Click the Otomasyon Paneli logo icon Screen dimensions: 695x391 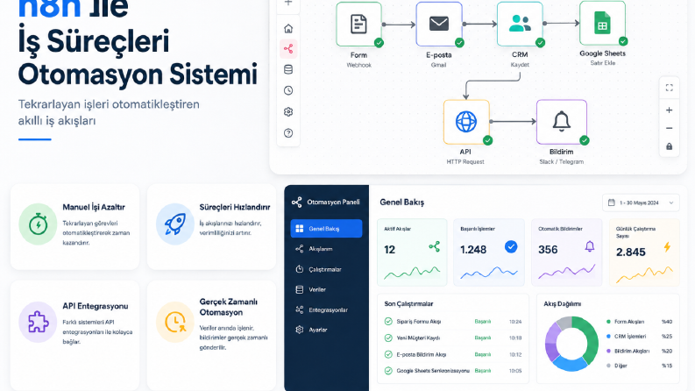point(297,203)
